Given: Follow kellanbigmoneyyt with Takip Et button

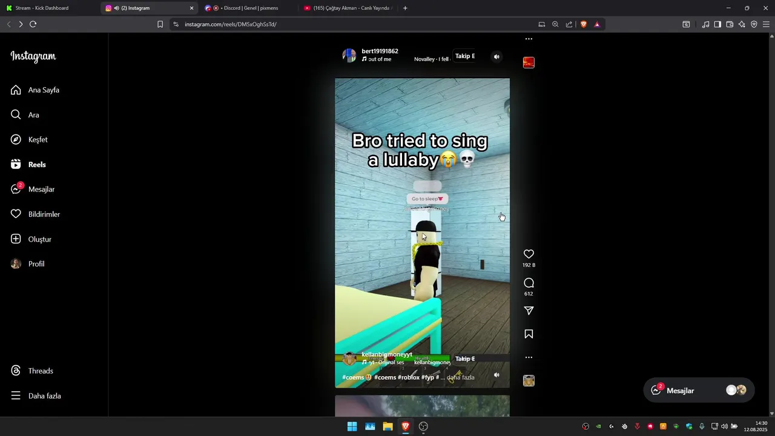Looking at the screenshot, I should pos(465,359).
